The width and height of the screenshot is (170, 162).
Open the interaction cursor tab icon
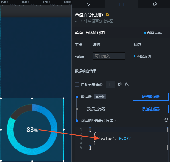pyautogui.click(x=155, y=4)
